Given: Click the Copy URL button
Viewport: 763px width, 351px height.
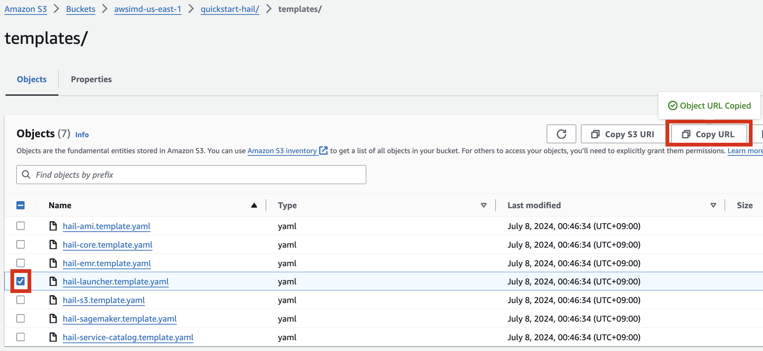Looking at the screenshot, I should tap(709, 134).
